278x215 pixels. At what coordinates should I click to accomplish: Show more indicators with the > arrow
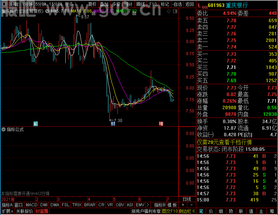[148, 205]
